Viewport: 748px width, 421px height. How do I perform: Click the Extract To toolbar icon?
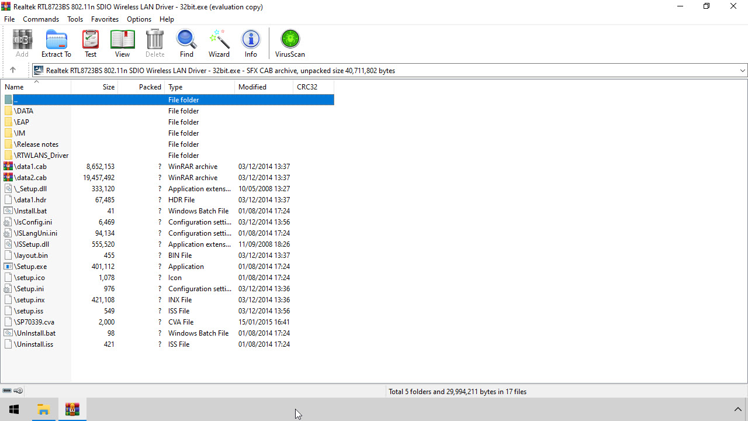coord(56,43)
